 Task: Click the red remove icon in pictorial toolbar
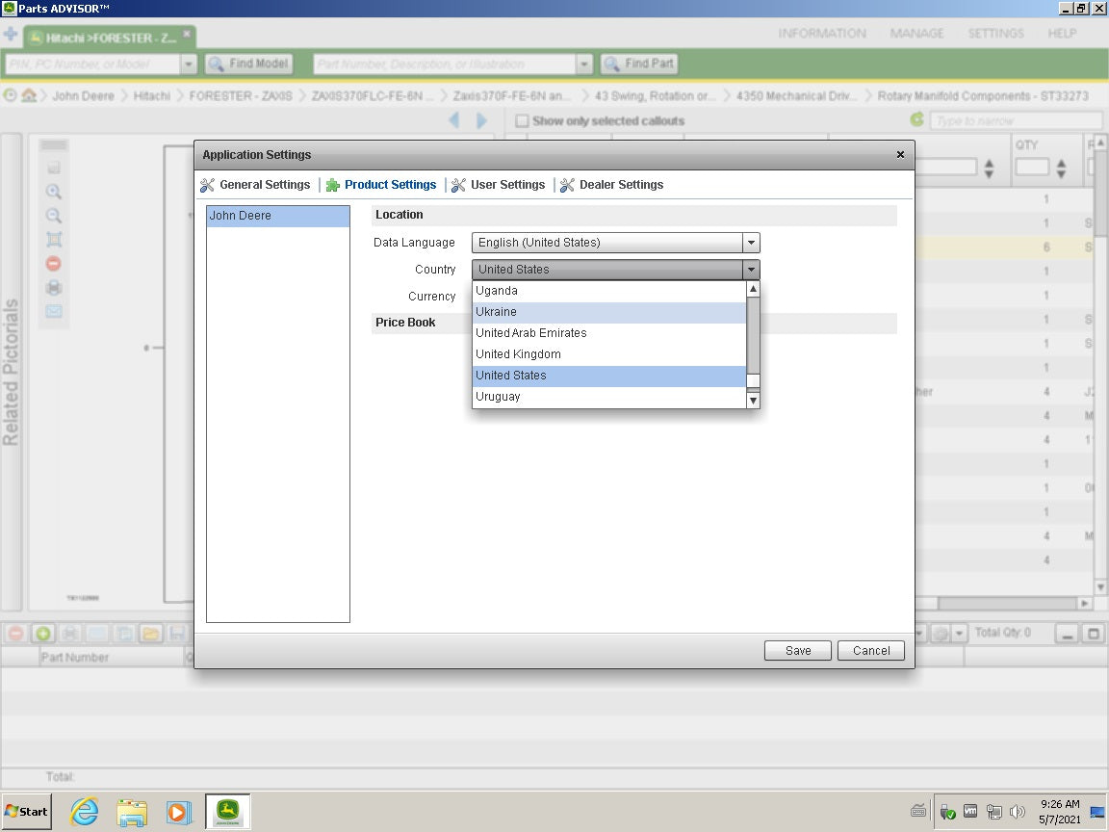point(54,264)
